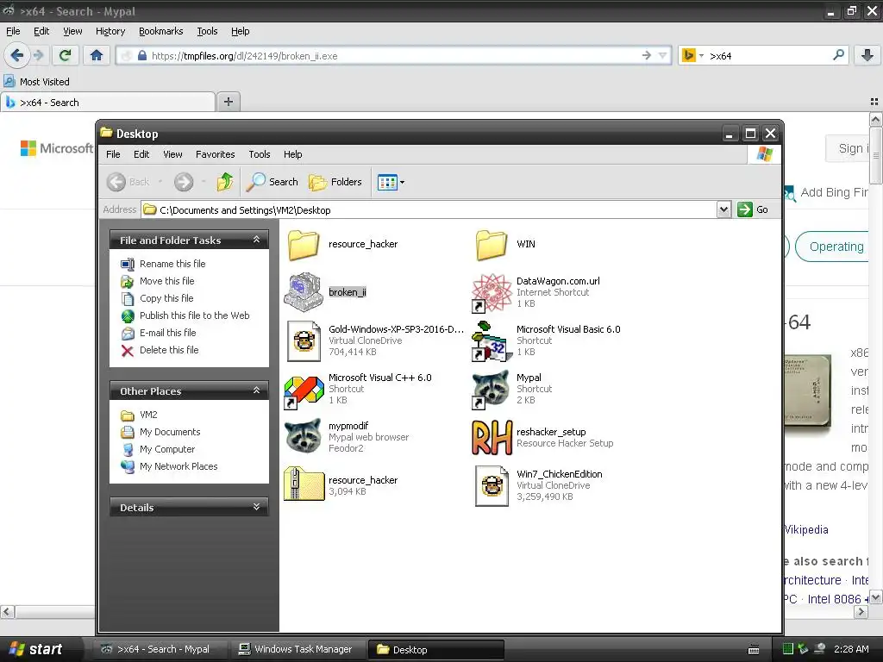Open the reshacker_setup RH icon
The width and height of the screenshot is (883, 662).
pyautogui.click(x=492, y=437)
